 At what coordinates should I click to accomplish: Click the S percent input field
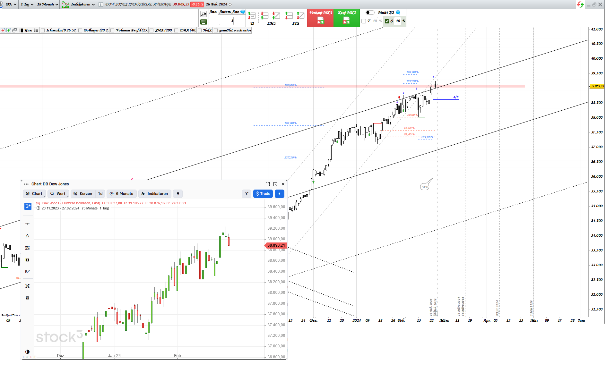point(398,21)
